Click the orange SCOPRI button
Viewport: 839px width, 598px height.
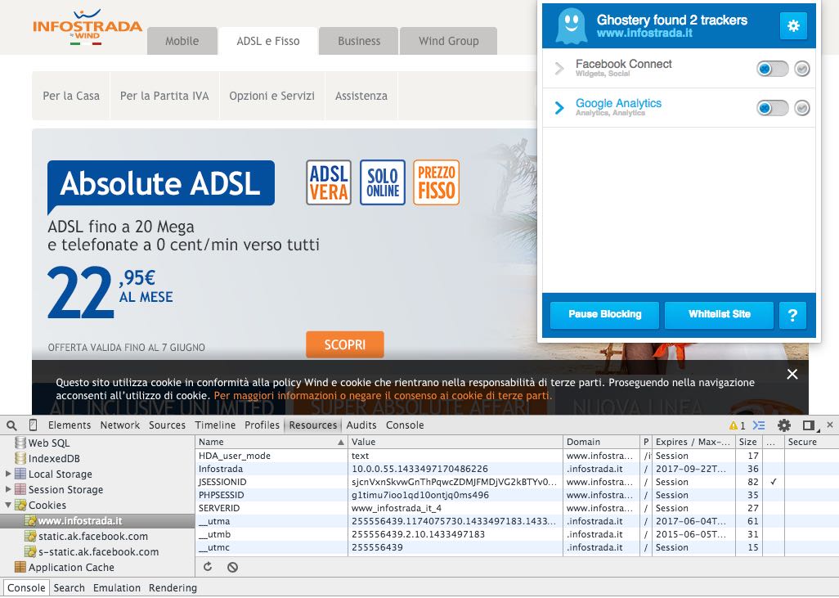coord(344,344)
